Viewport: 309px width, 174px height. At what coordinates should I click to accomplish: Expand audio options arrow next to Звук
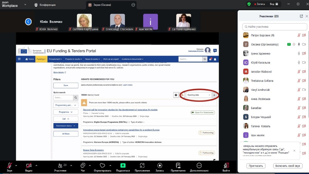[16, 165]
